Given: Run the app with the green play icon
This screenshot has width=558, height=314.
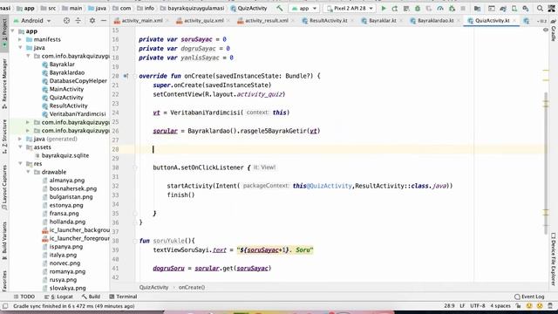Looking at the screenshot, I should (384, 8).
